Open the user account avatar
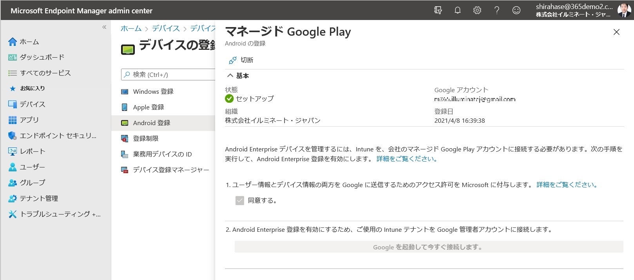The width and height of the screenshot is (634, 280). (x=624, y=10)
